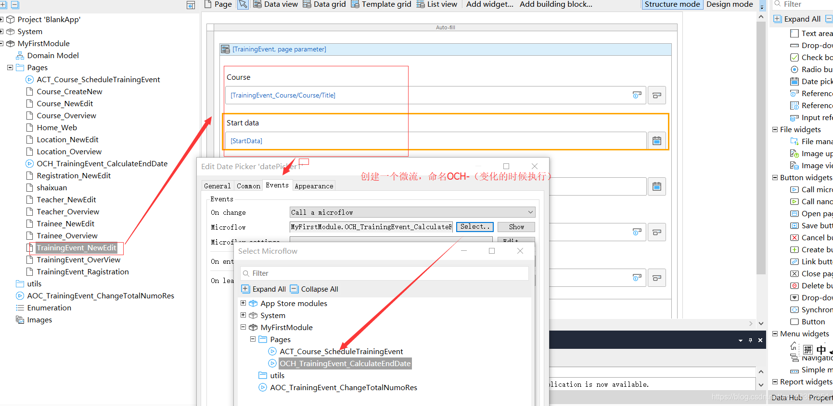Screen dimensions: 833x406
Task: Select the Cancel button widget
Action: point(811,238)
